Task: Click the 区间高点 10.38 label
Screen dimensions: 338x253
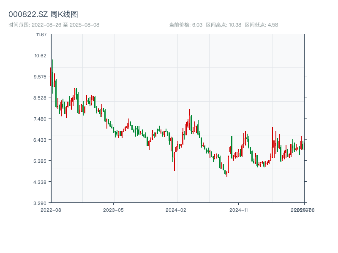Action: (x=224, y=25)
